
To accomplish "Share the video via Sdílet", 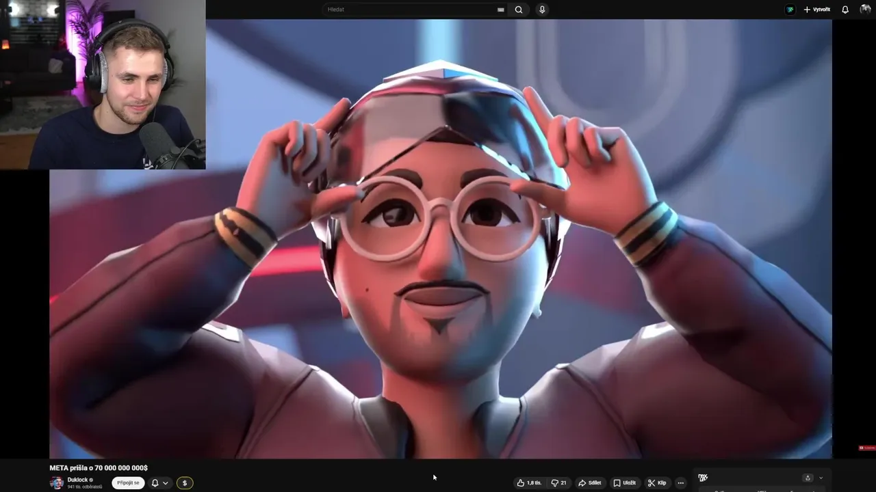I will 589,483.
